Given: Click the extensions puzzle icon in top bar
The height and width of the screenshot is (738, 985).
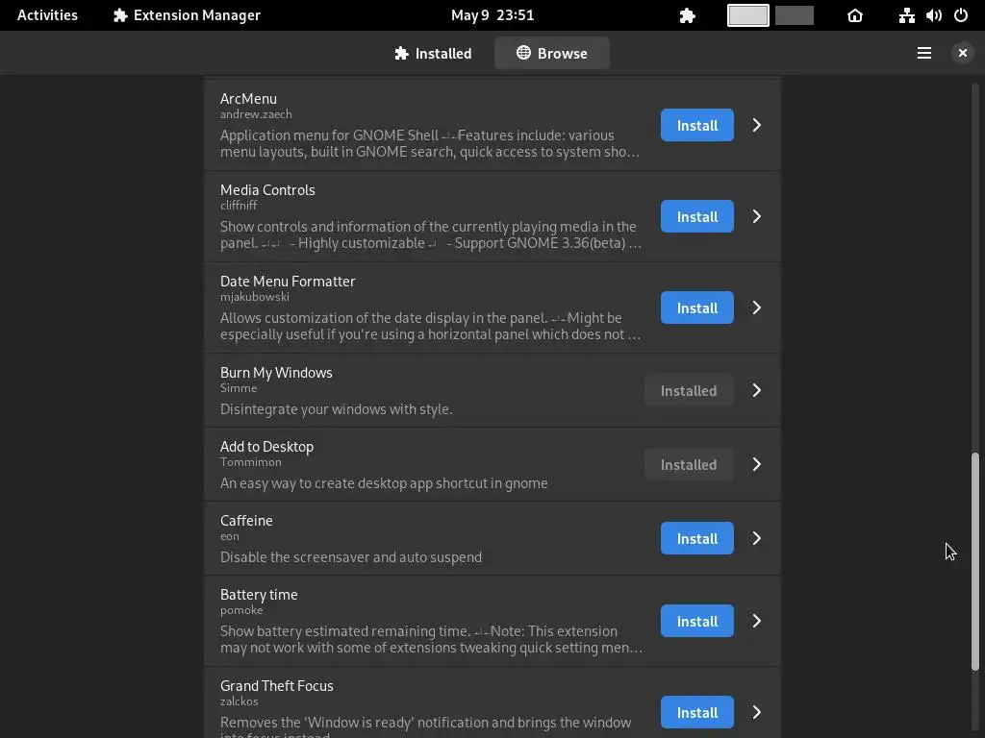Looking at the screenshot, I should pos(687,15).
